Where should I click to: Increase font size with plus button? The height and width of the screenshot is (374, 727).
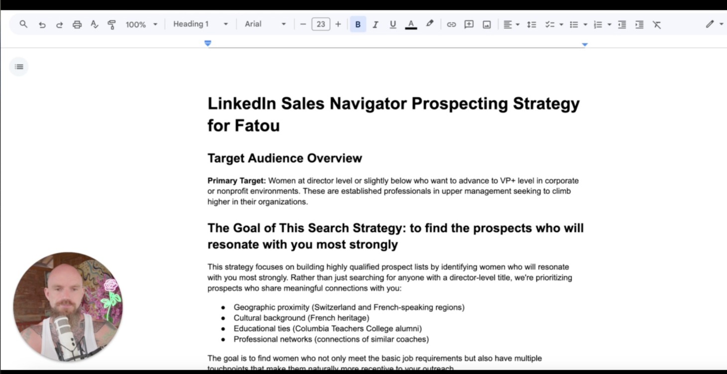pos(338,24)
